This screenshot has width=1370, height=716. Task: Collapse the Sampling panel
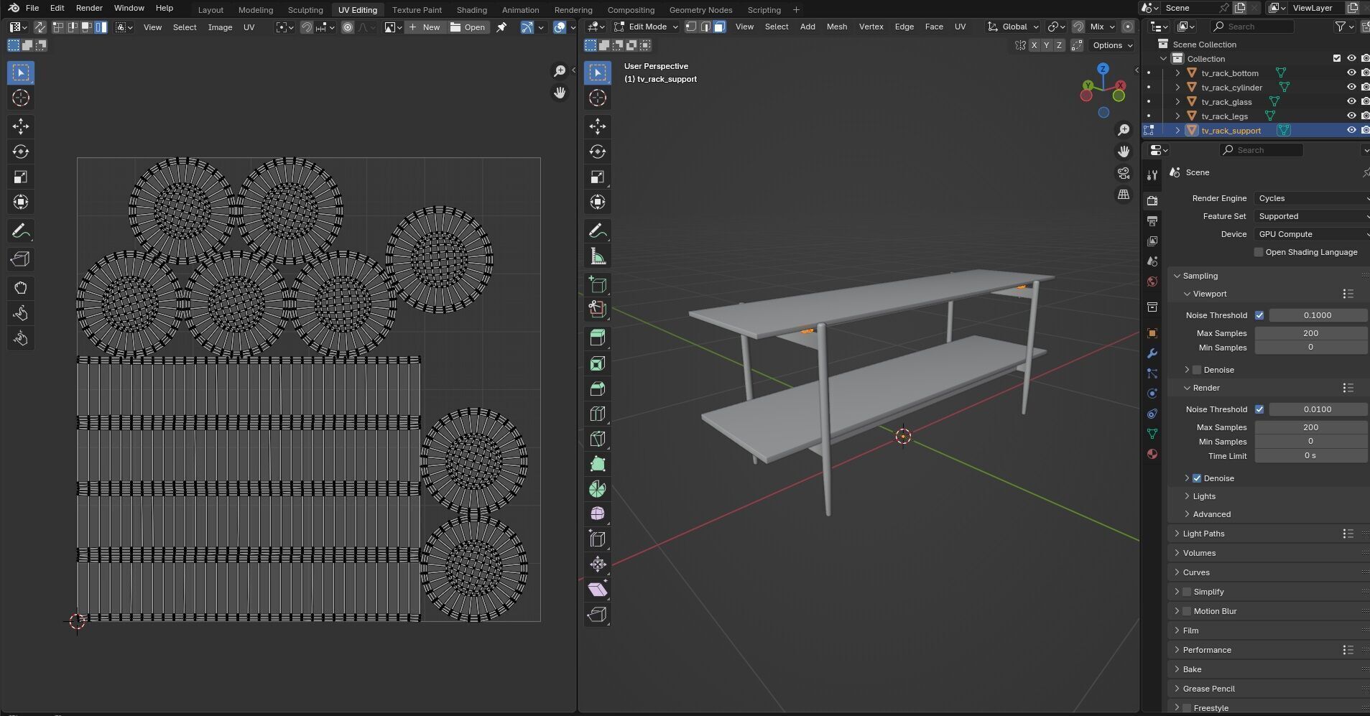point(1200,276)
